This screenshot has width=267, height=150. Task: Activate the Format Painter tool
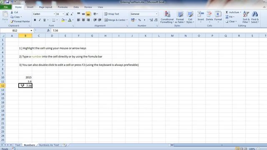20,22
